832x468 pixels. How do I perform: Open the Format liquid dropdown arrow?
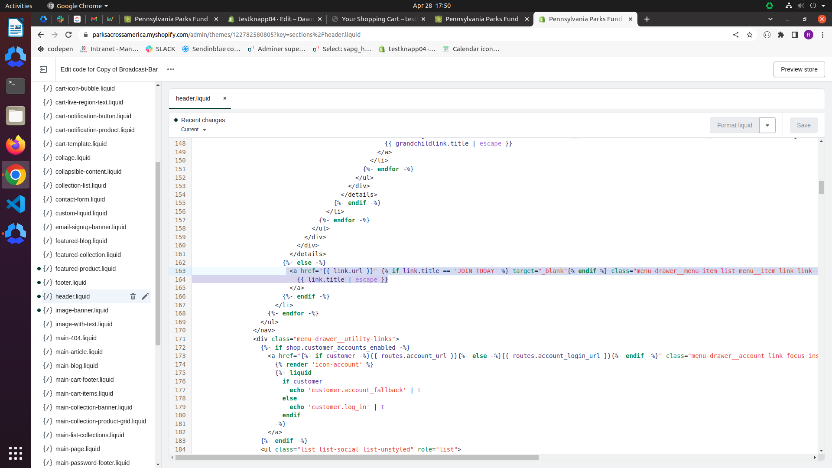point(767,125)
